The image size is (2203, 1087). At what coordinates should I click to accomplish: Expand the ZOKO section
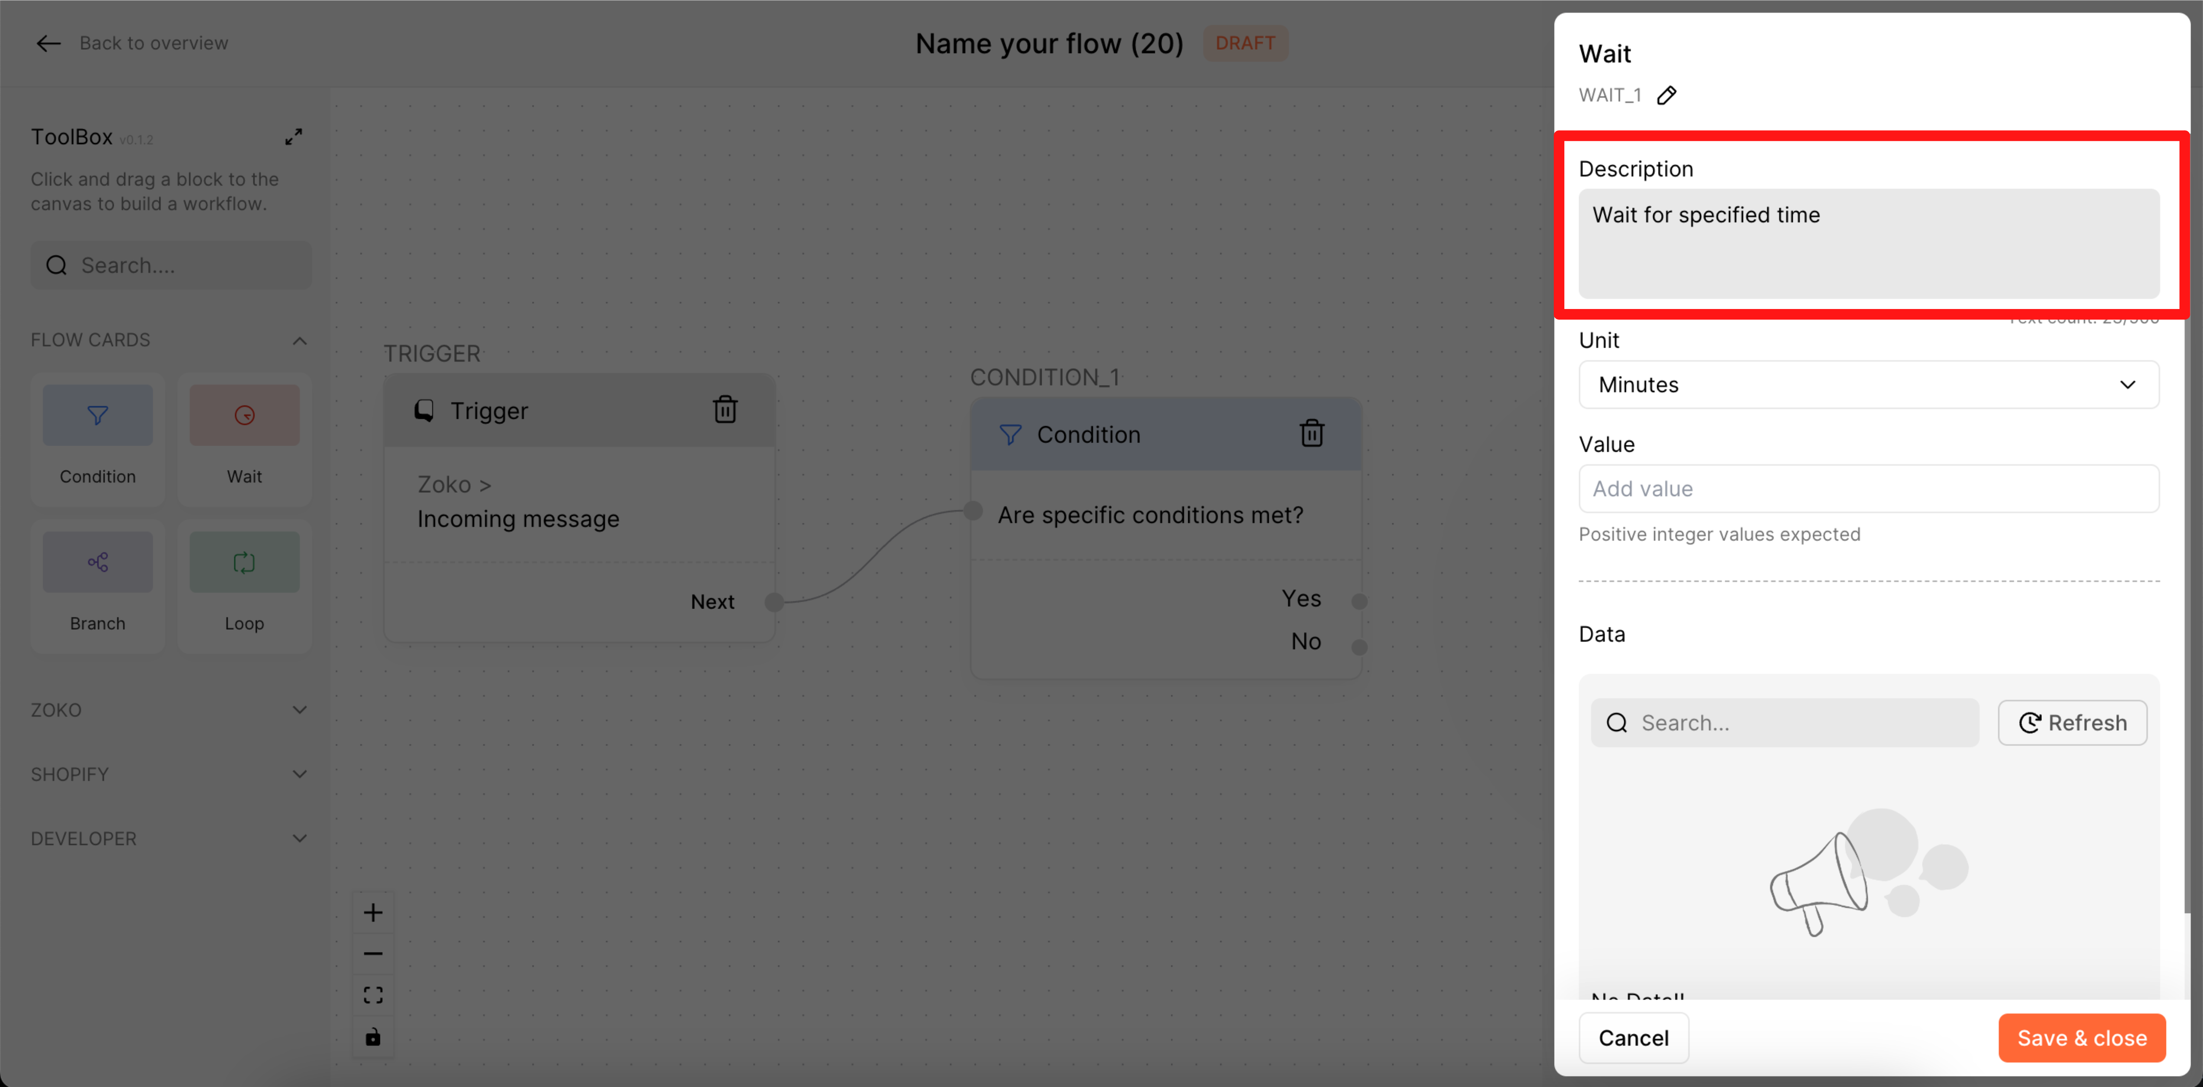point(299,710)
